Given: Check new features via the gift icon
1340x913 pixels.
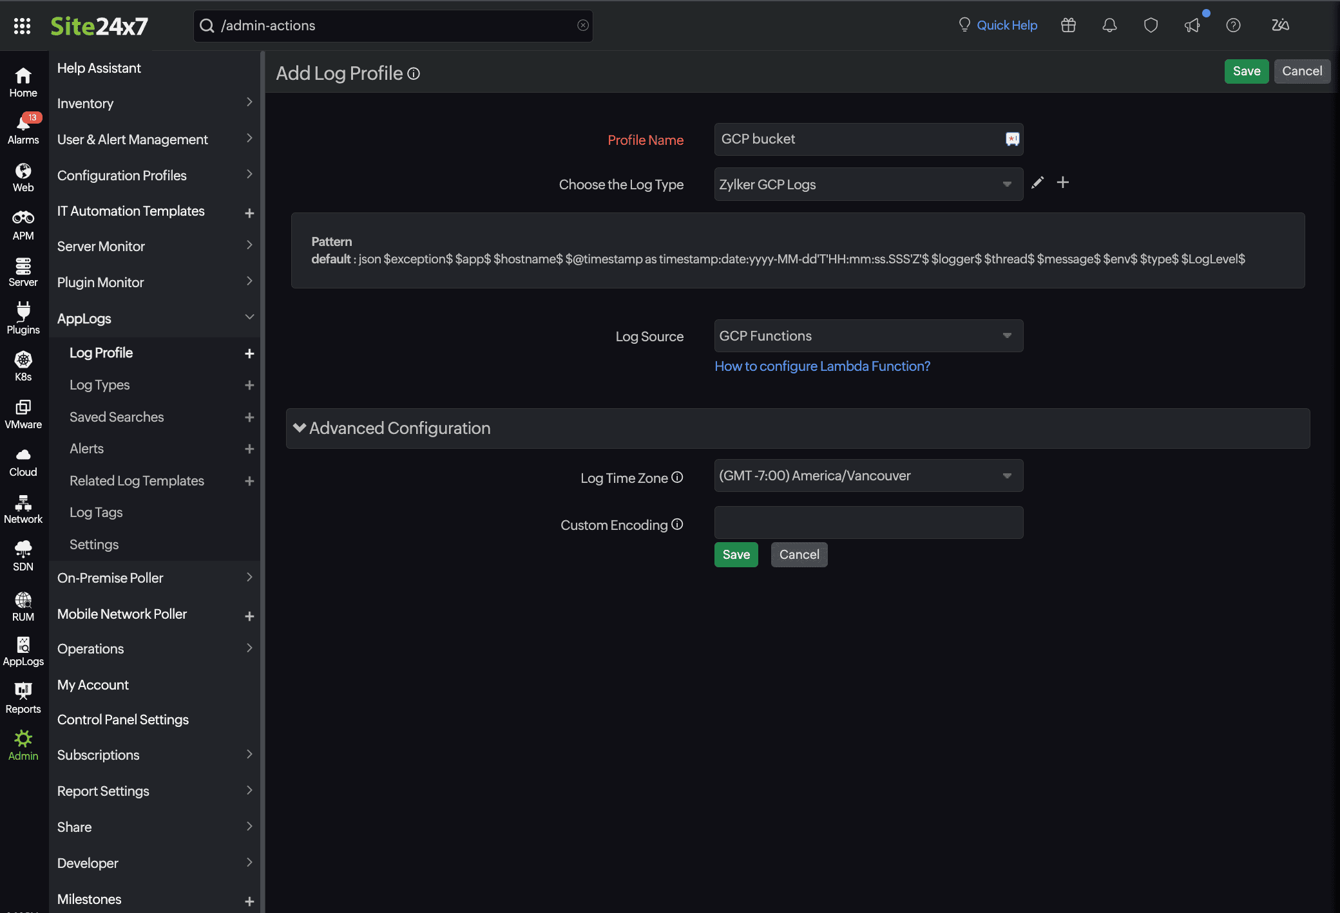Looking at the screenshot, I should [1068, 25].
